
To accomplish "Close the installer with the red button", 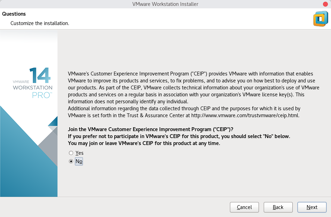I will pyautogui.click(x=325, y=4).
